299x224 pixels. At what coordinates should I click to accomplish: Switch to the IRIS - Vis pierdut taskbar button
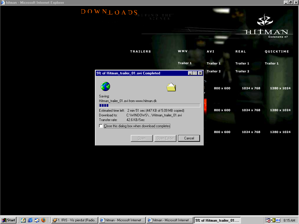pyautogui.click(x=75, y=220)
